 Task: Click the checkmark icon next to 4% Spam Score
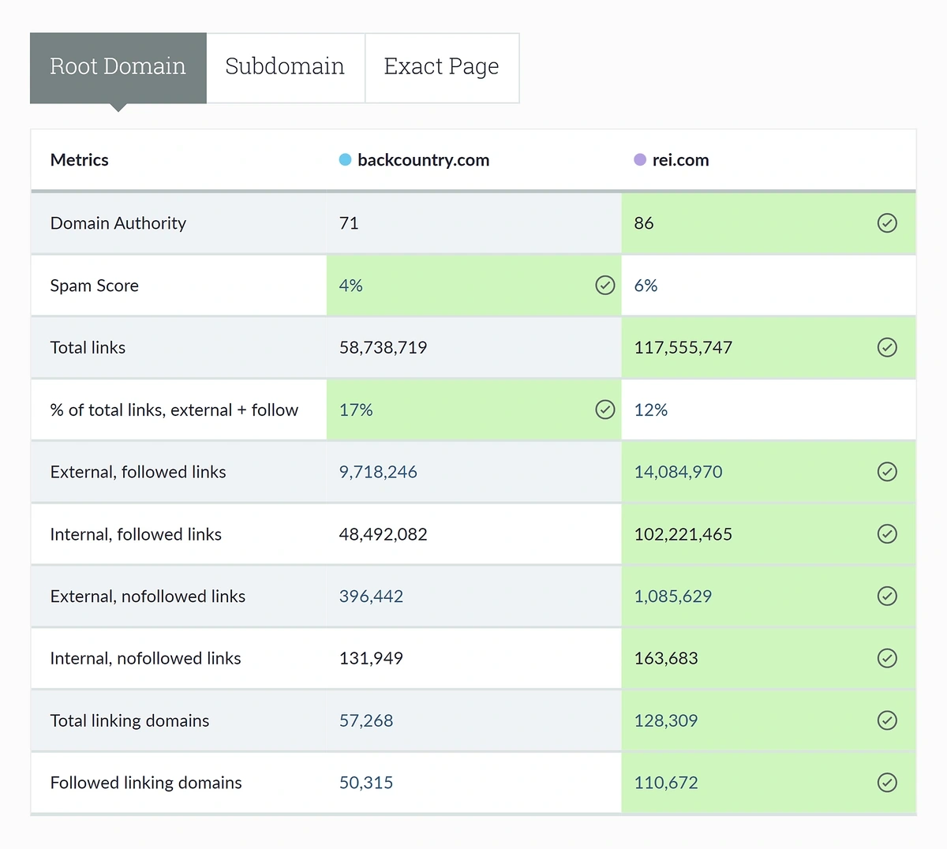(x=605, y=285)
